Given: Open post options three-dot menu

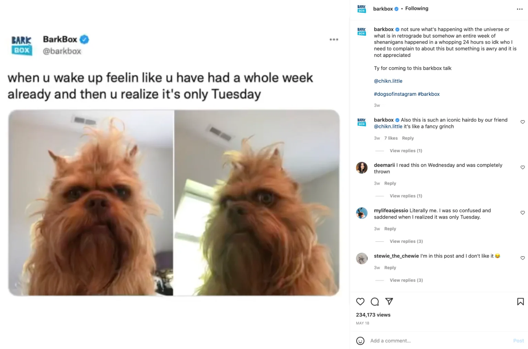Looking at the screenshot, I should pos(519,9).
